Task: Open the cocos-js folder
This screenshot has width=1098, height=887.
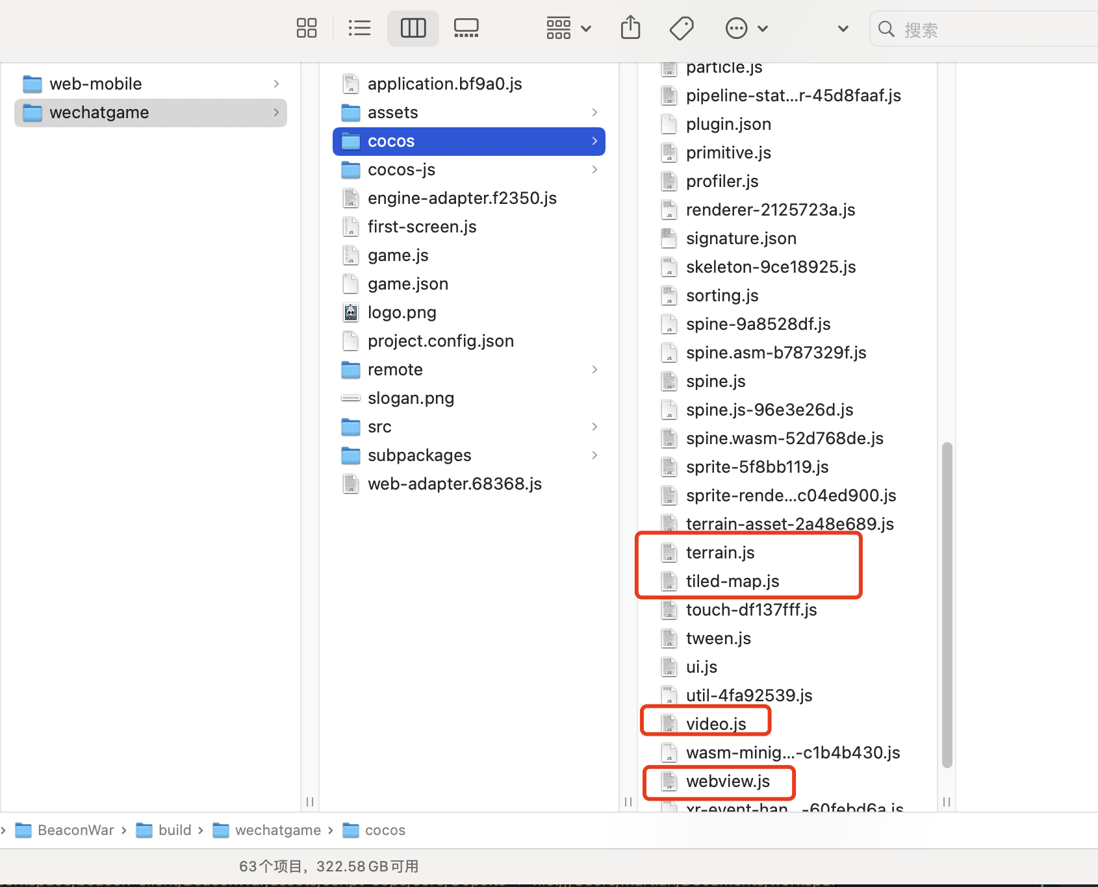Action: tap(468, 169)
